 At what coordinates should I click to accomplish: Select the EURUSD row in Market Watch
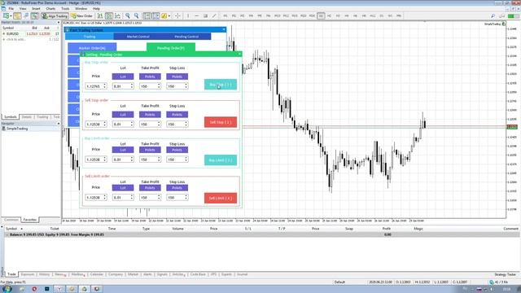(x=31, y=34)
